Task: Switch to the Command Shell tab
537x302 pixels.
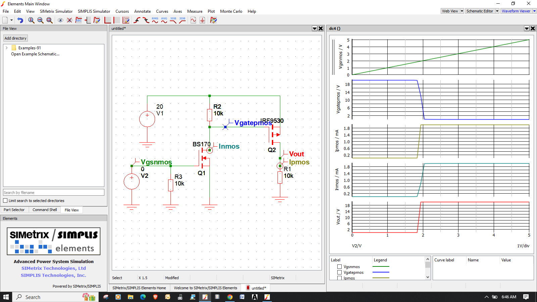Action: pos(45,210)
